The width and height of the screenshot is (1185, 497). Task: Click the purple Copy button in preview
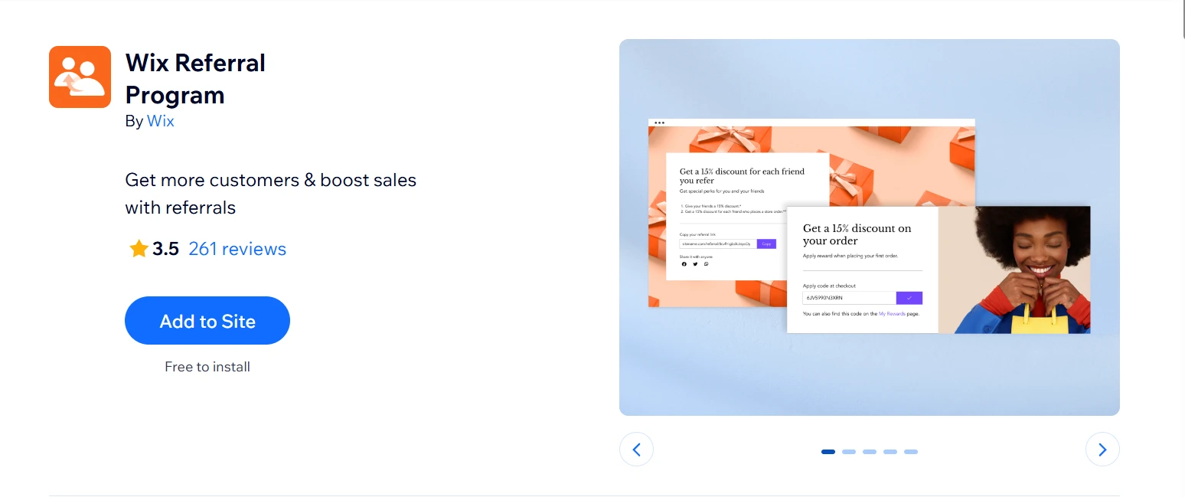tap(766, 244)
